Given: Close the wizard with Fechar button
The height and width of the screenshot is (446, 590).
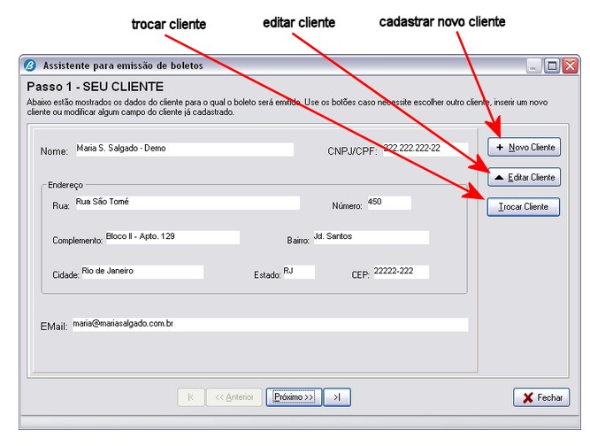Looking at the screenshot, I should point(541,397).
